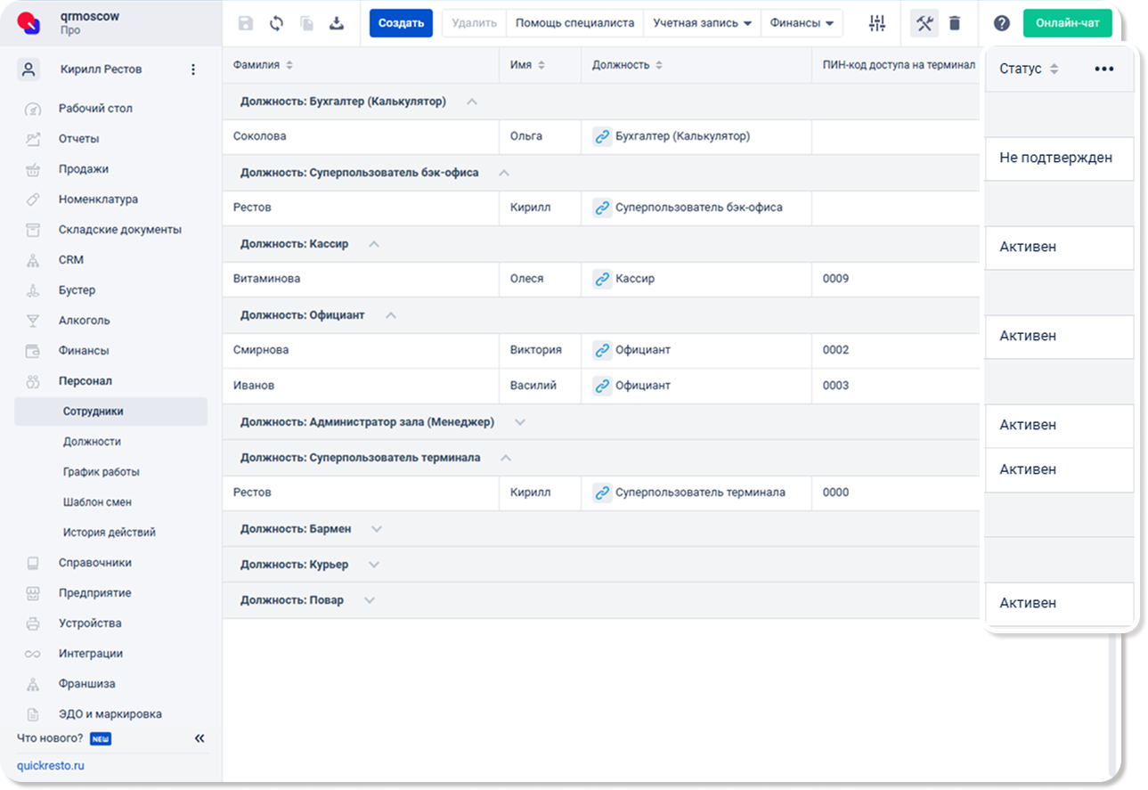Open the help question mark icon

point(1002,23)
